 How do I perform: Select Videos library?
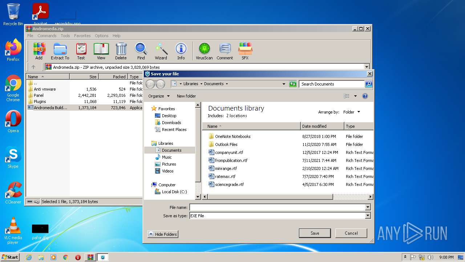pos(167,171)
